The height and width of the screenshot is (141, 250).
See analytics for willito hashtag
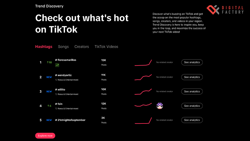pos(192,91)
